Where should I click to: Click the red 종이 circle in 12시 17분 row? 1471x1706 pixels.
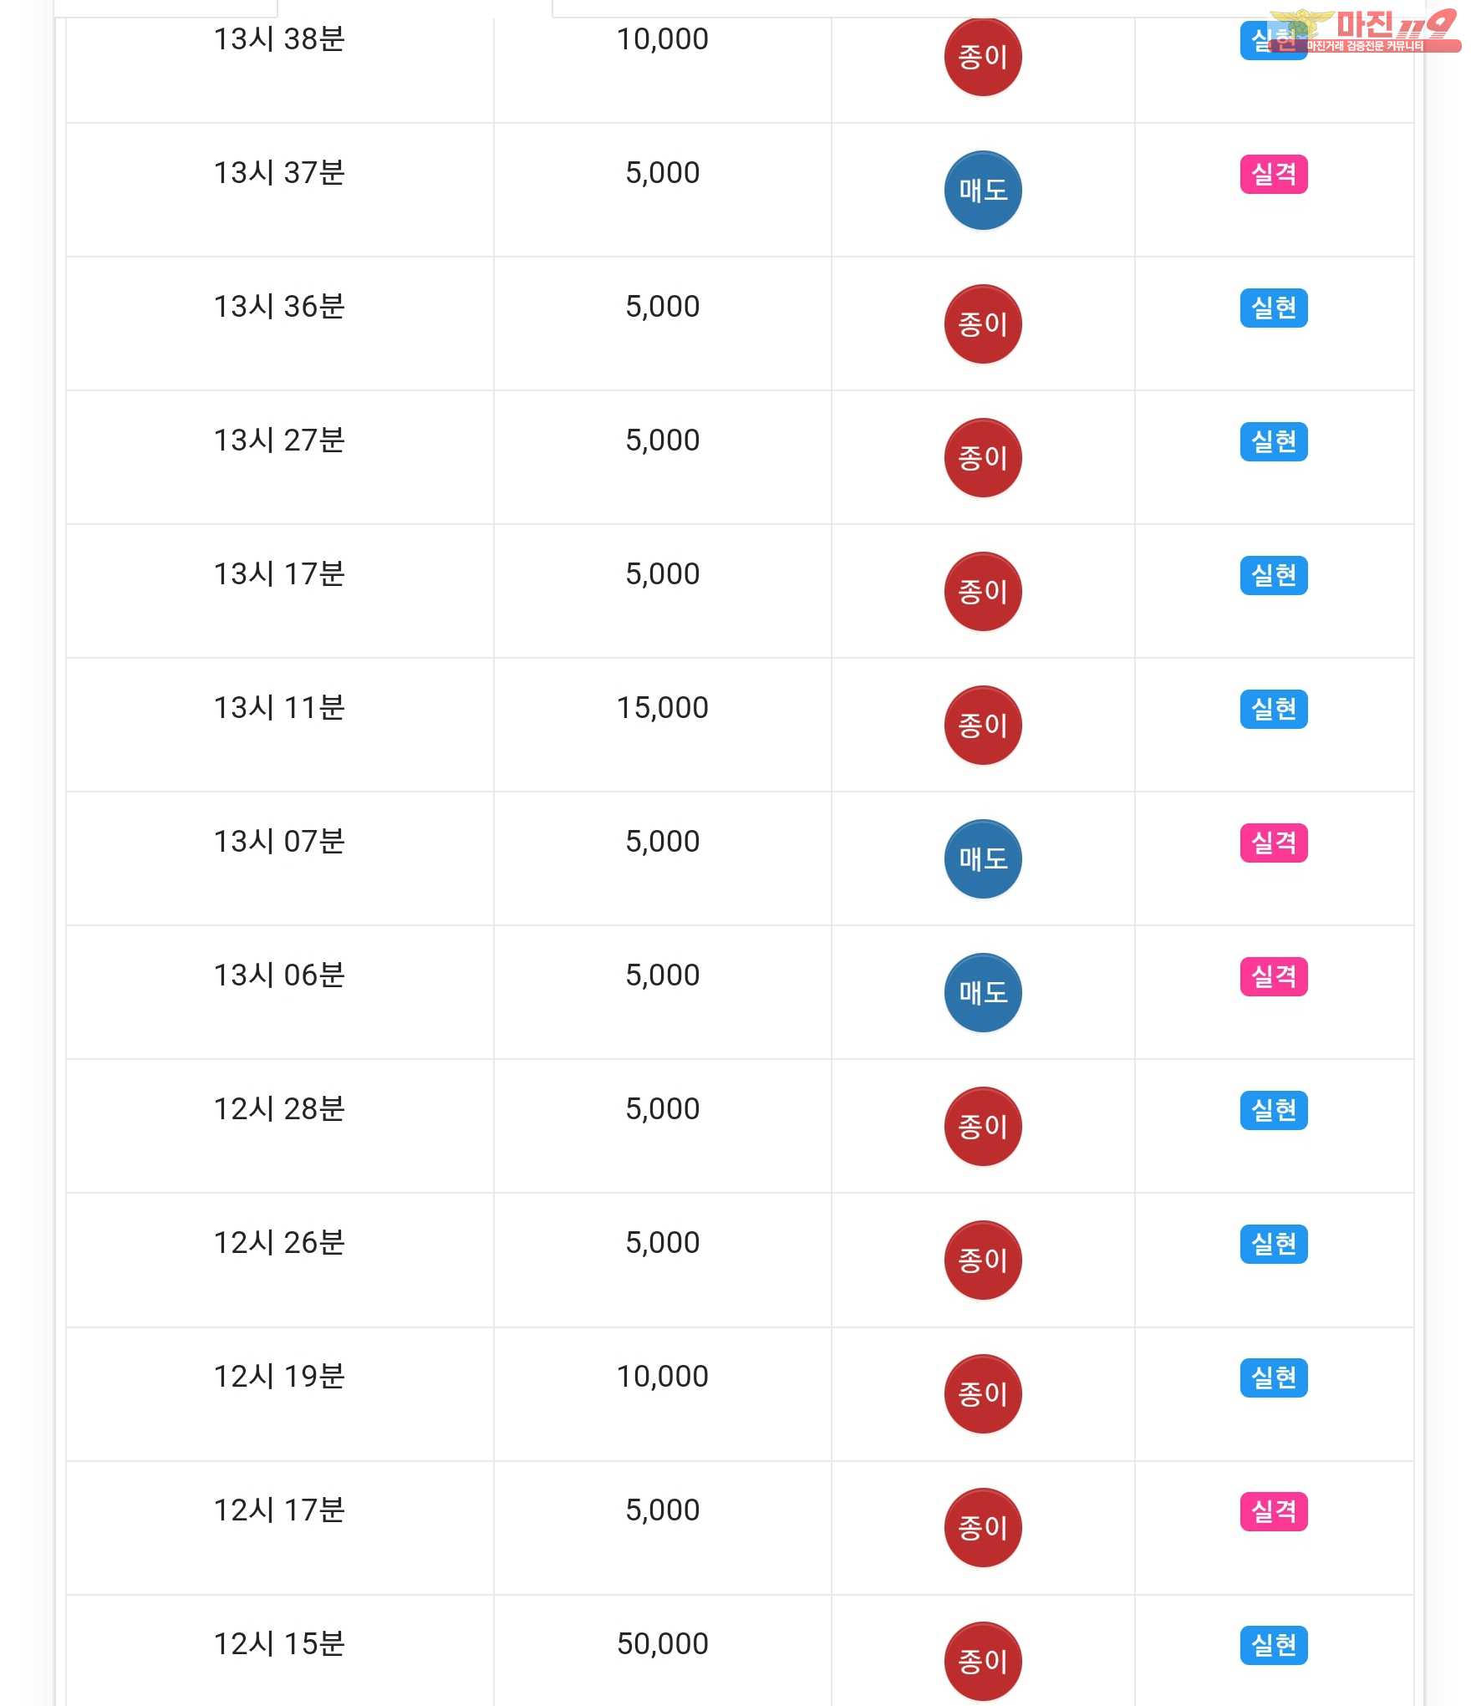tap(983, 1528)
